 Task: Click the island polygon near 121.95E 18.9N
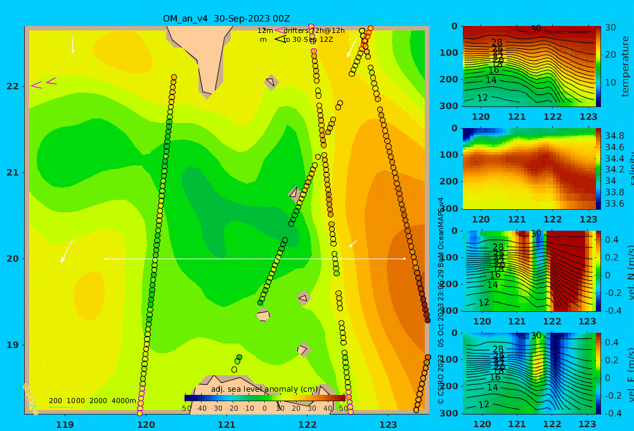303,349
